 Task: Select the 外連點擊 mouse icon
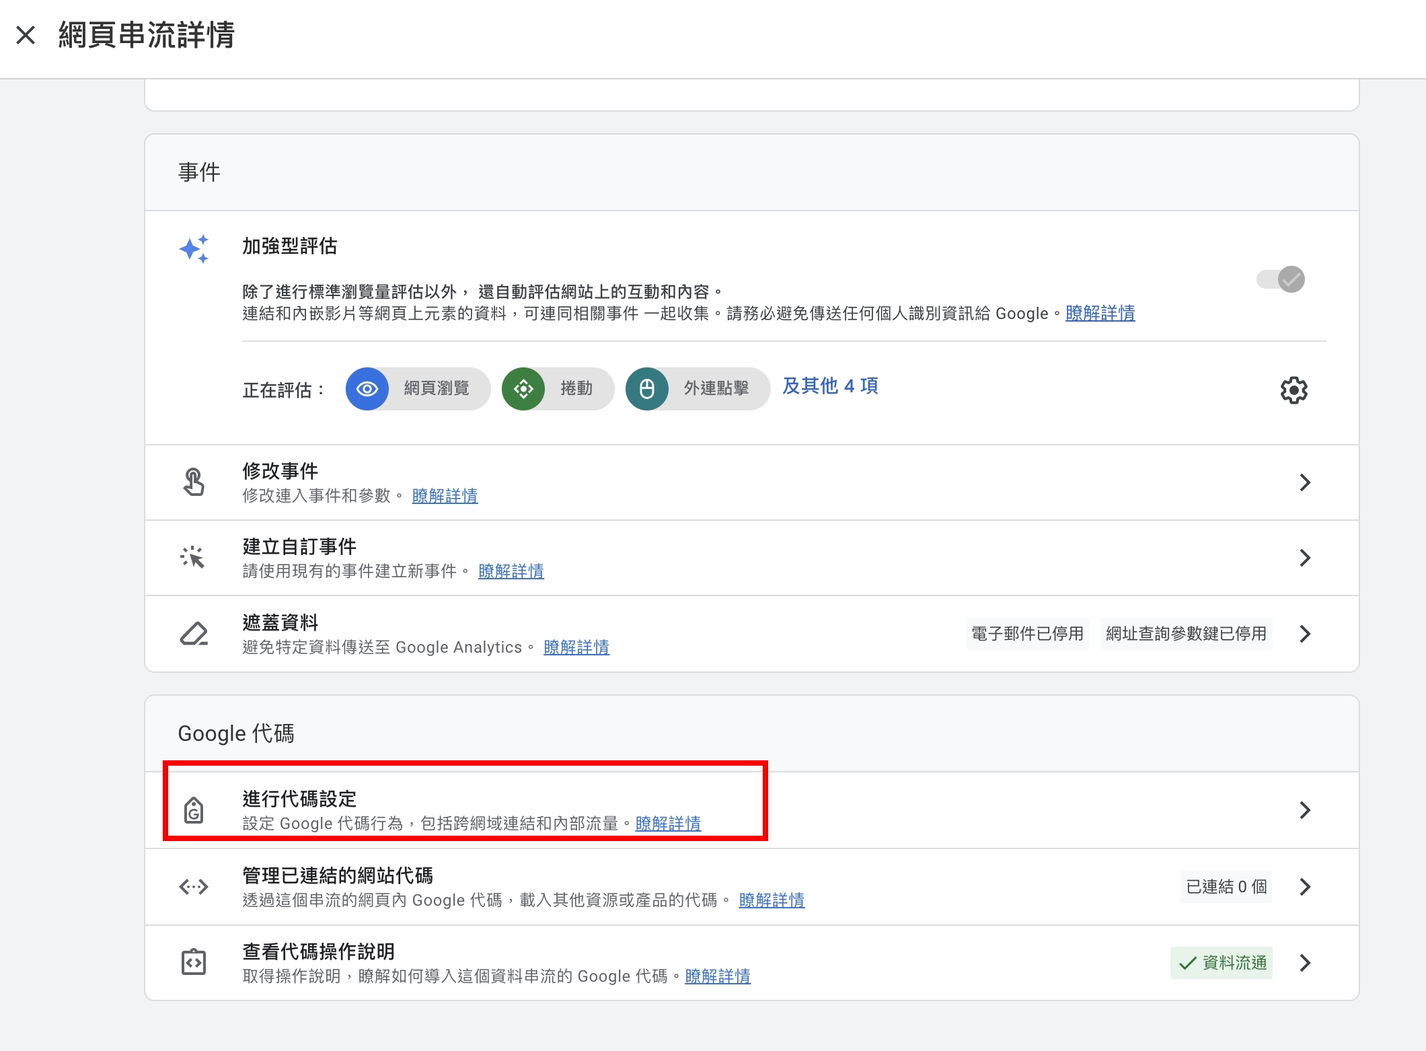pyautogui.click(x=647, y=389)
